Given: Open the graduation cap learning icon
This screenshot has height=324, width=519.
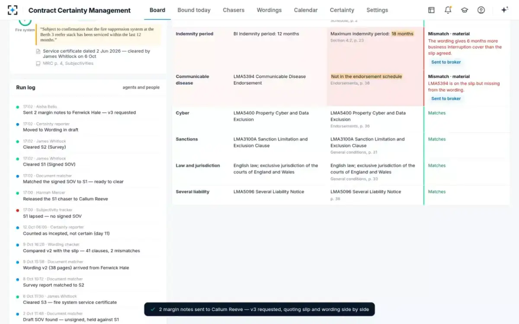Looking at the screenshot, I should pyautogui.click(x=465, y=10).
